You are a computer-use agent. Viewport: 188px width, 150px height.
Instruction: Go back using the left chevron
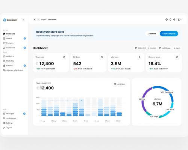click(35, 19)
